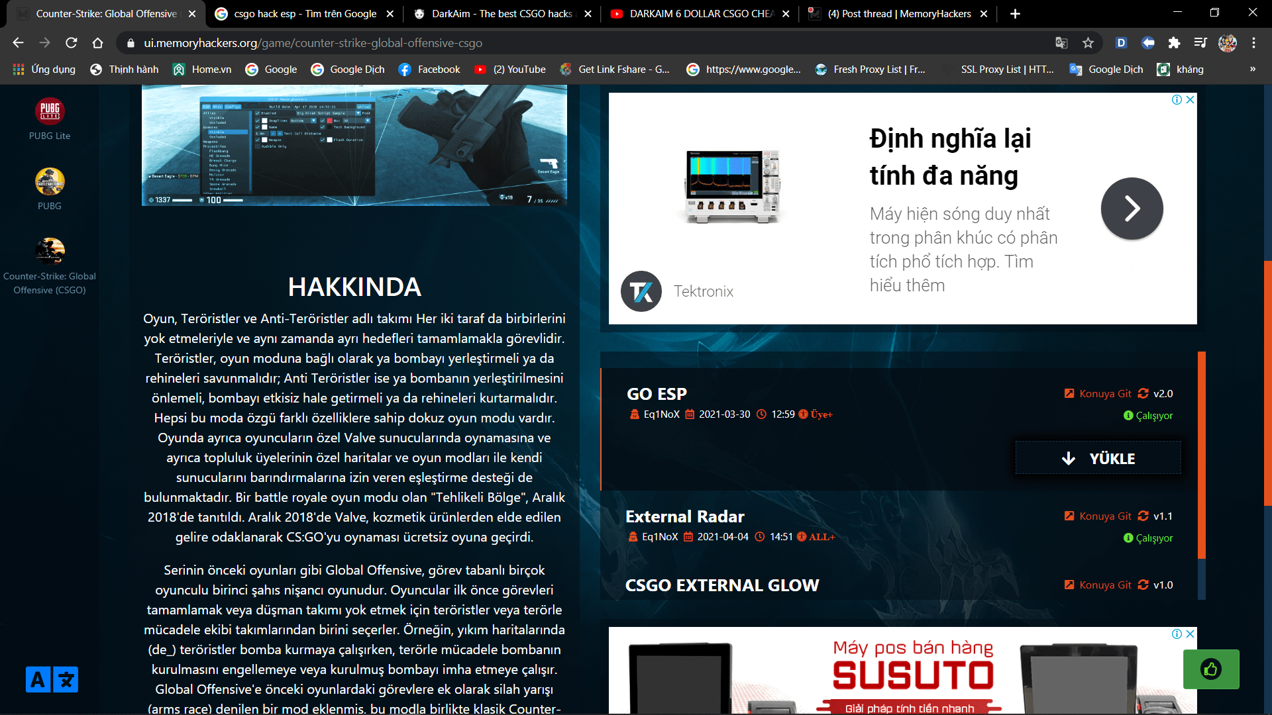Click the Tektronix logo in the ad
1272x715 pixels.
click(641, 291)
